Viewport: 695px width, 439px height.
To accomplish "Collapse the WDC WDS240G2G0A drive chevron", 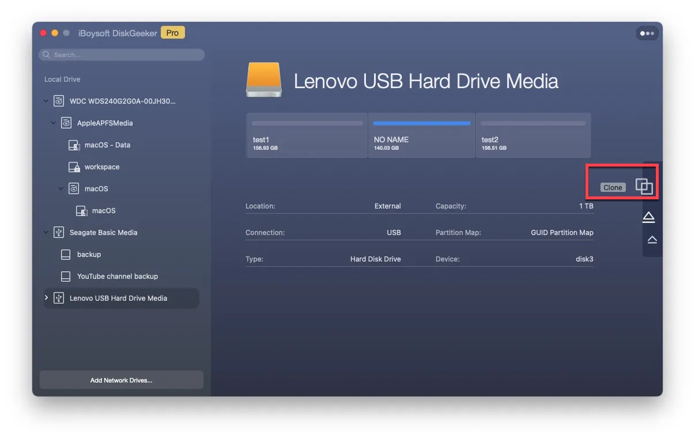I will point(47,101).
